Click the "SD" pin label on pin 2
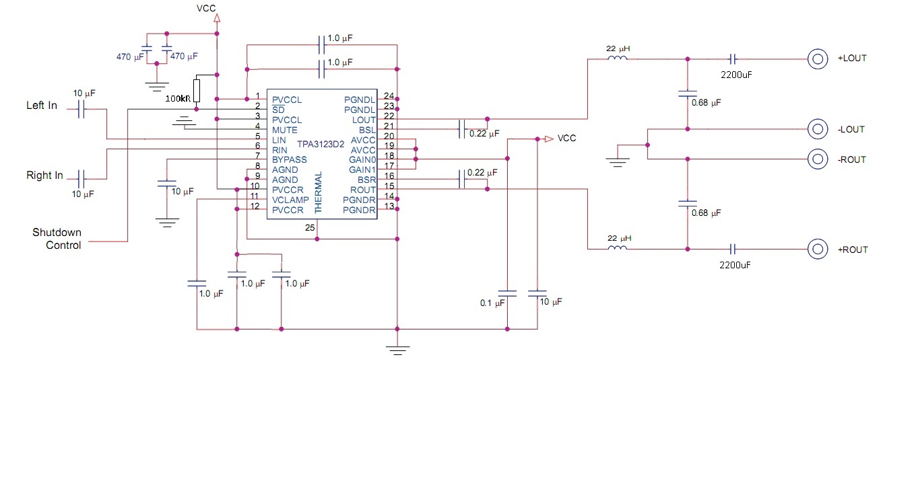 coord(277,110)
